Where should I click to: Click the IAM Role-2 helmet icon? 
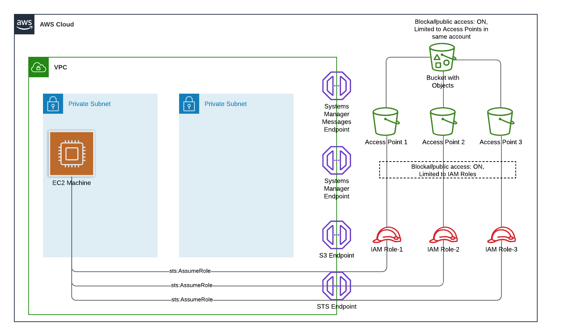tap(443, 235)
